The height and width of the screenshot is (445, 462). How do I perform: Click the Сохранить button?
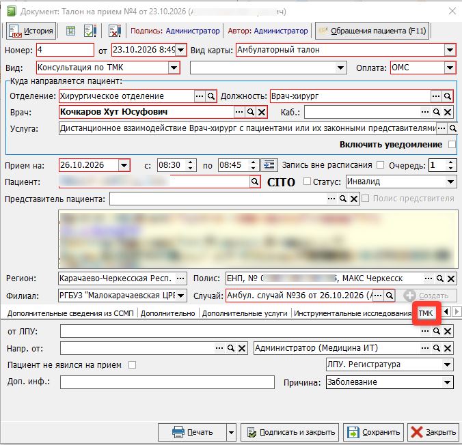coord(374,432)
